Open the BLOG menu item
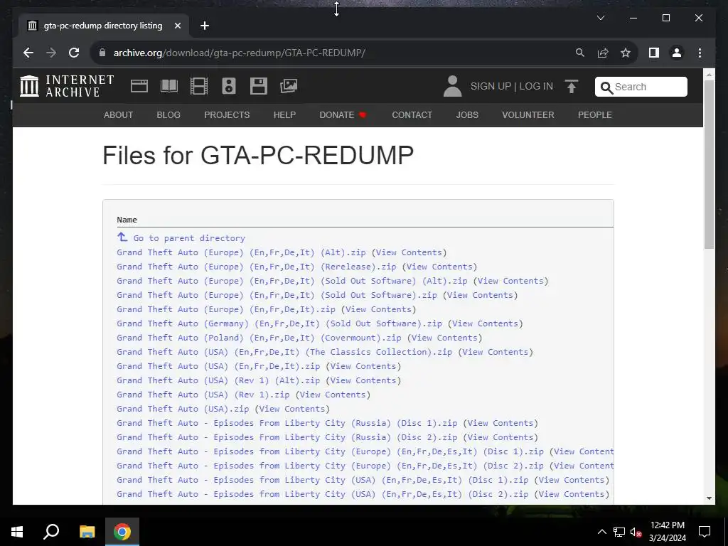Screen dimensions: 728x546 (x=168, y=115)
